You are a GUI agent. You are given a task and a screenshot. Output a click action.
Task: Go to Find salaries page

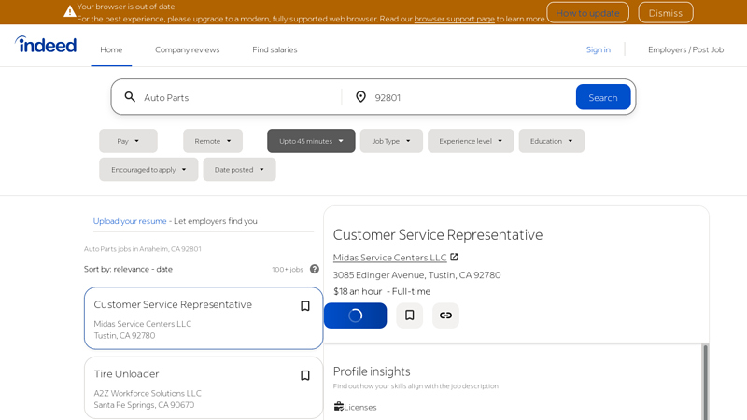point(275,49)
